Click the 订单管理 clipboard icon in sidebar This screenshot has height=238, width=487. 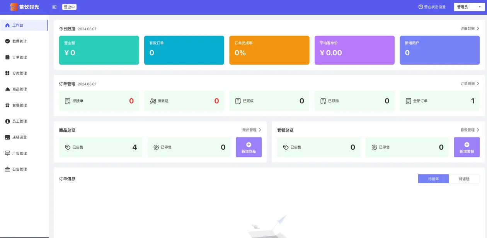[7, 57]
